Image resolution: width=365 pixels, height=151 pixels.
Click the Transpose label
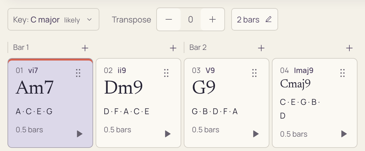click(x=132, y=20)
